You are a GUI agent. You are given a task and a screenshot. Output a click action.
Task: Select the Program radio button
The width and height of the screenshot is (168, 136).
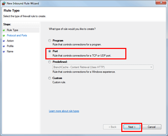tap(49, 40)
